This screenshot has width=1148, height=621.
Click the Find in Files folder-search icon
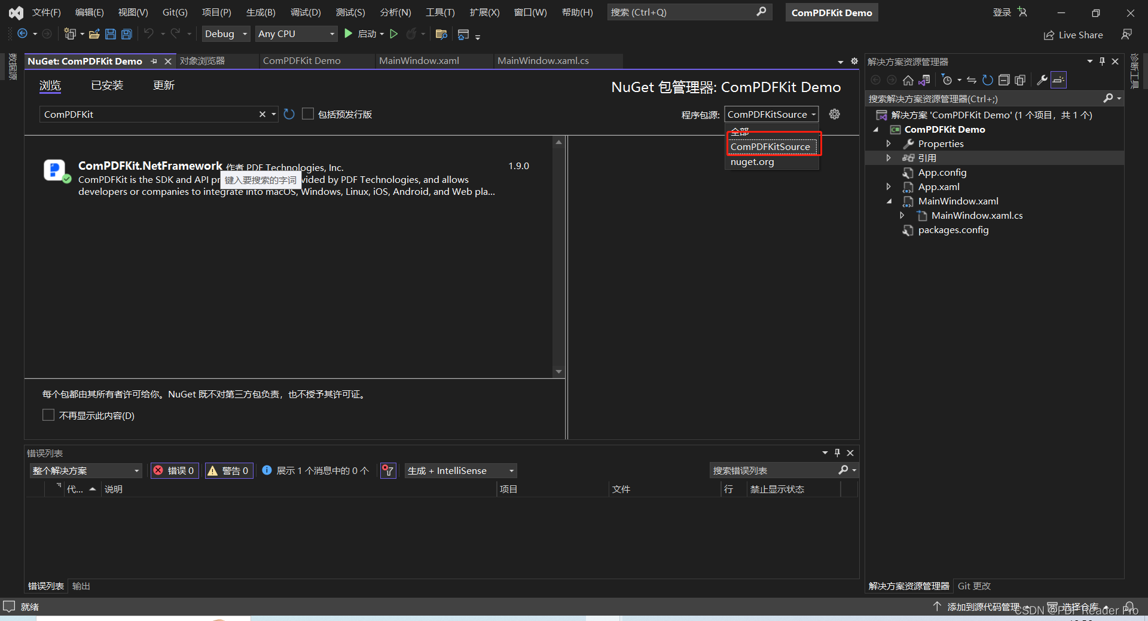pyautogui.click(x=441, y=34)
